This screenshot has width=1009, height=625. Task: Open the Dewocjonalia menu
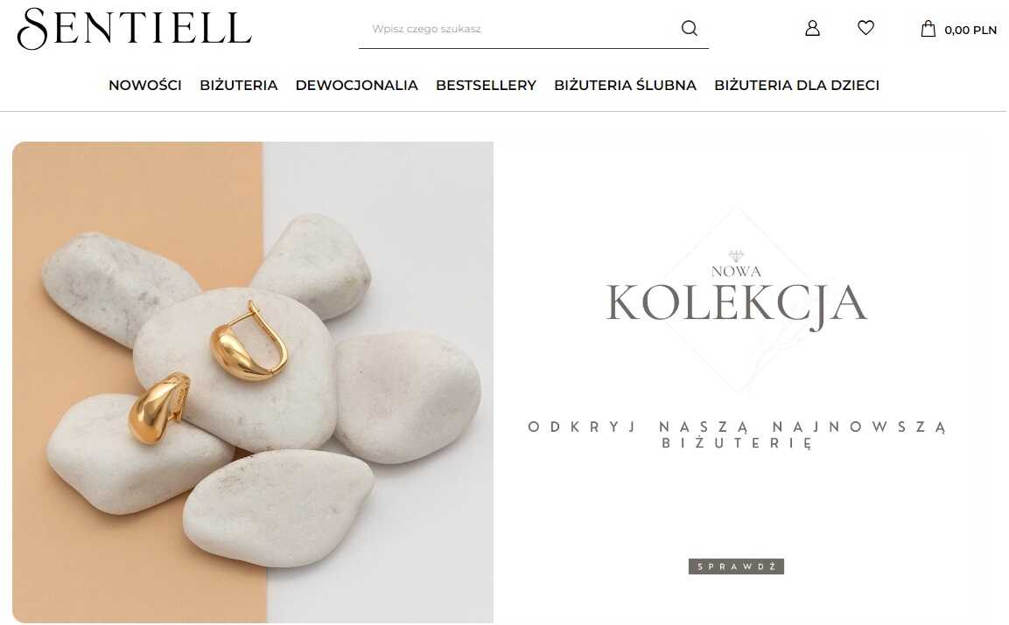point(356,85)
